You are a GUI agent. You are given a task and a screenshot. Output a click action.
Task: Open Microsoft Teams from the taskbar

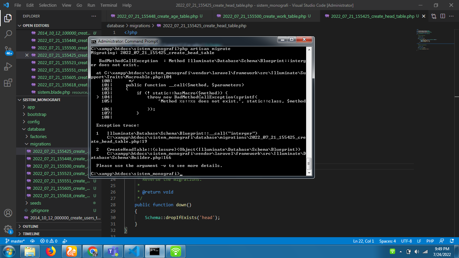pos(113,251)
